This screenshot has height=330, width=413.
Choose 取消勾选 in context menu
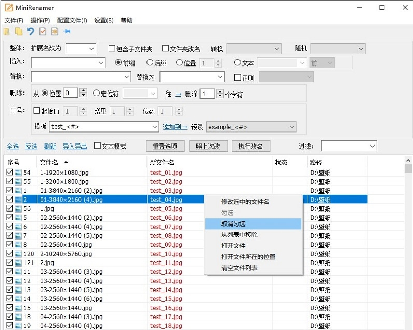pos(253,224)
